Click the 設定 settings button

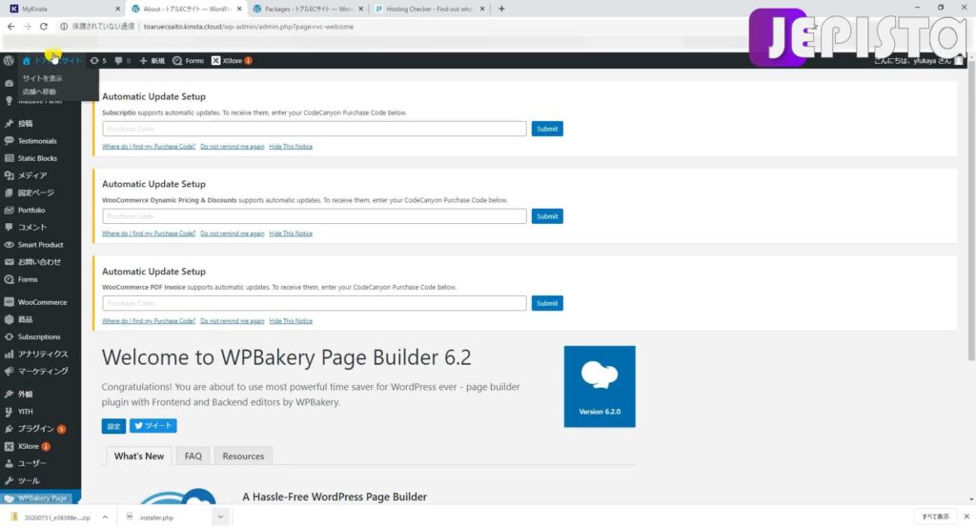pyautogui.click(x=114, y=426)
